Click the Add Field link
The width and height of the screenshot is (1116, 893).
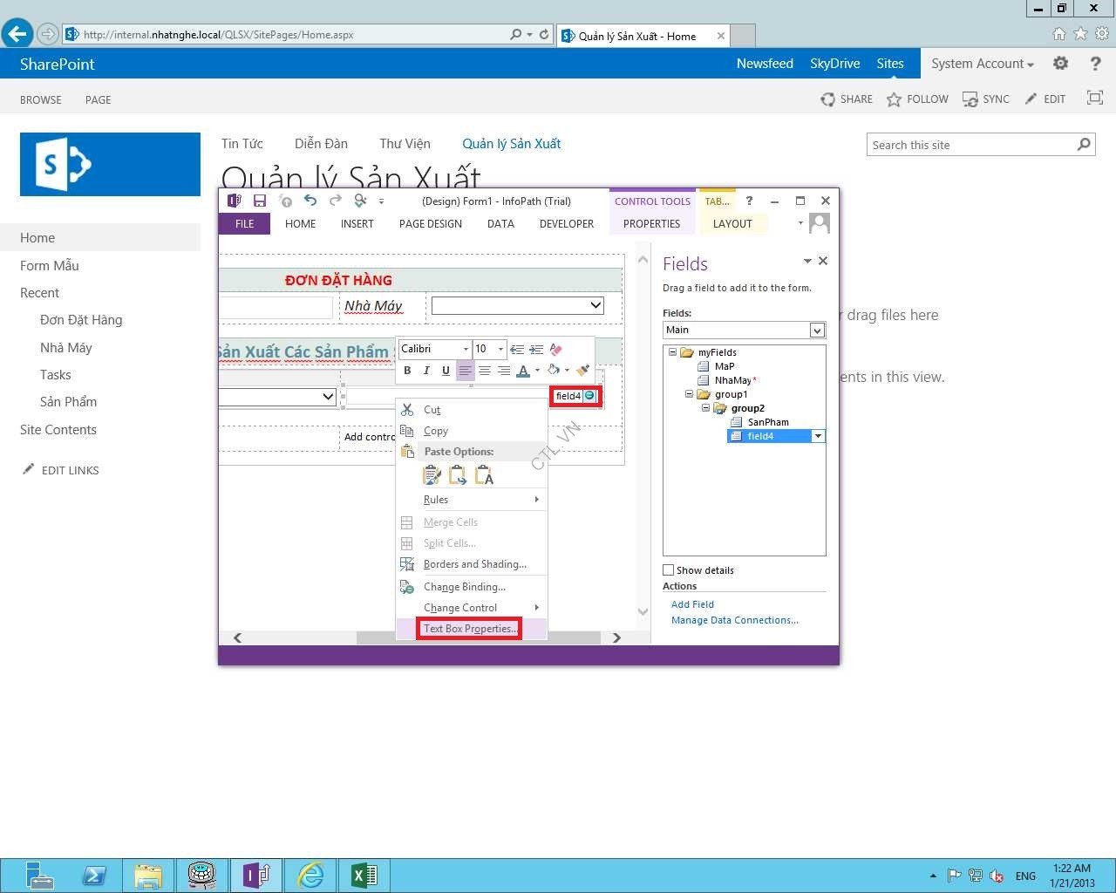click(x=692, y=604)
